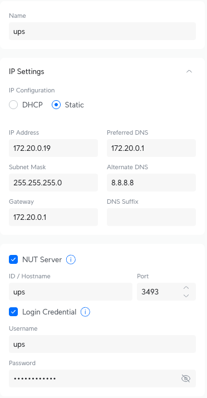Uncheck the Login Credential checkbox
Viewport: 207px width, 398px height.
(x=13, y=312)
